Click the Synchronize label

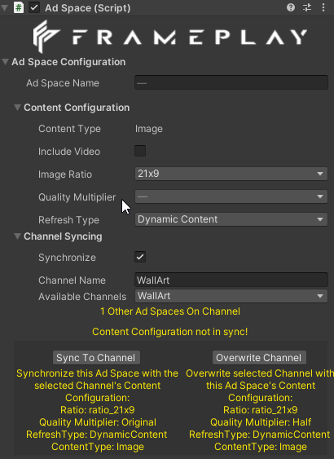[68, 258]
